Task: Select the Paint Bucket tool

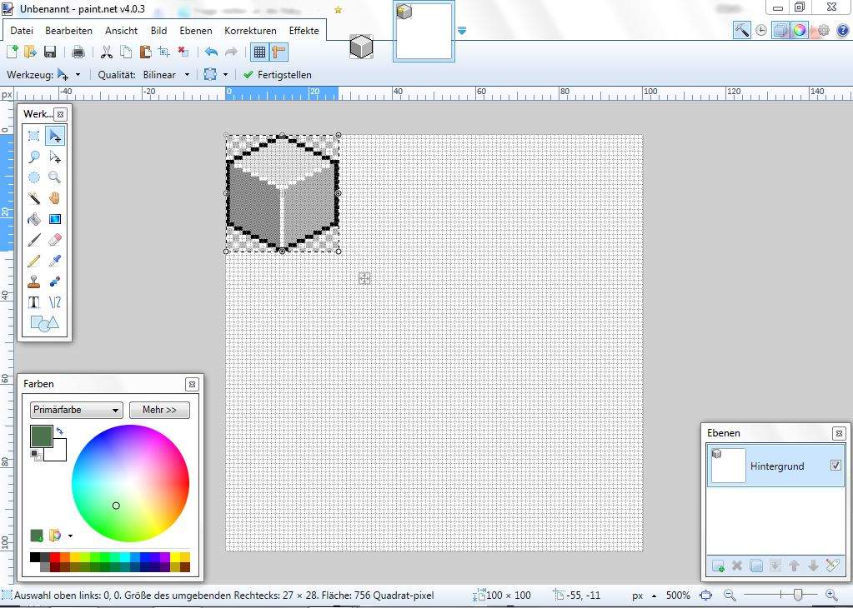Action: (x=34, y=219)
